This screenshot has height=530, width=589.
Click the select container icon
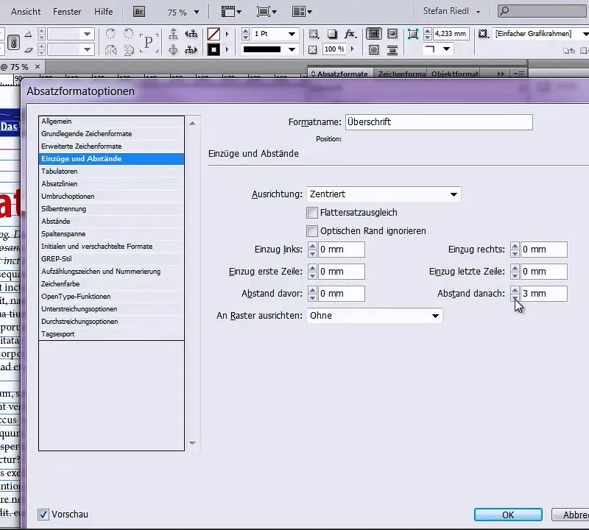173,34
